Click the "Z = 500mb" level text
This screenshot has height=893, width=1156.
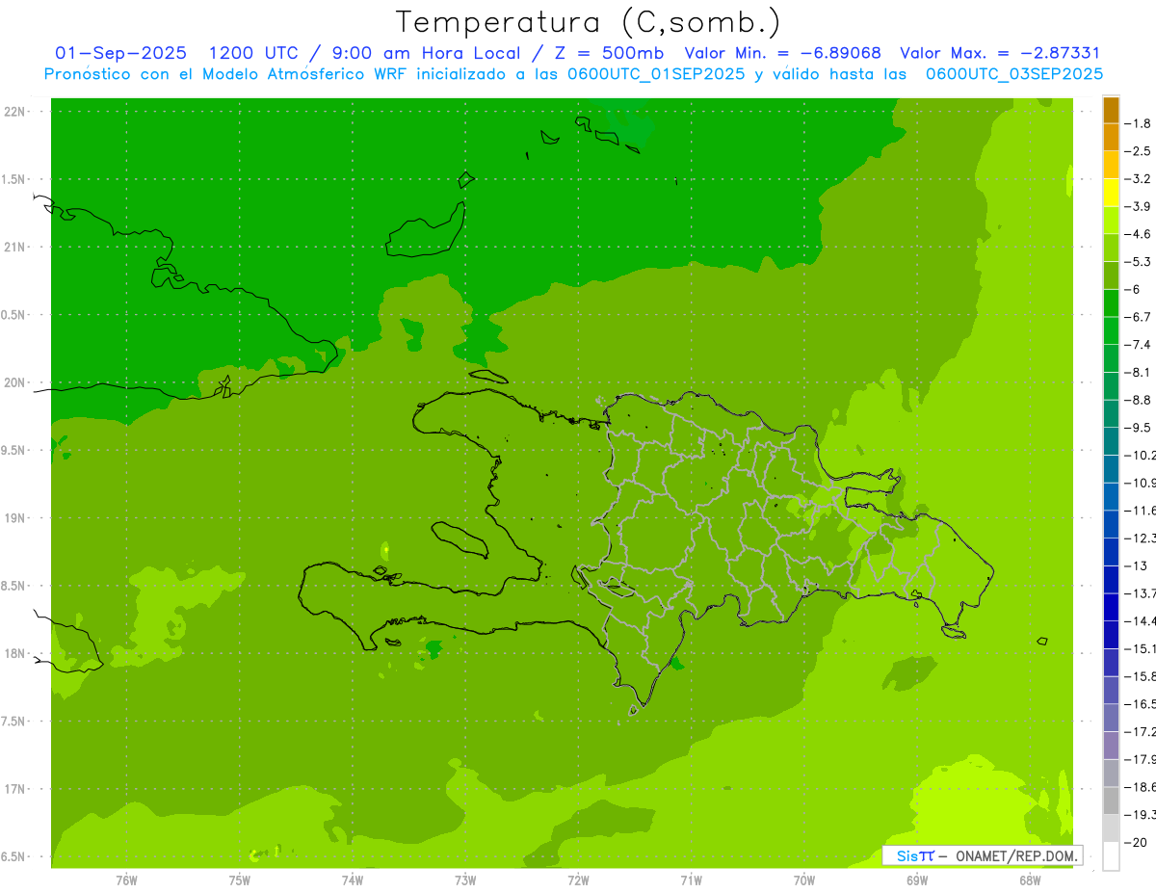(607, 53)
